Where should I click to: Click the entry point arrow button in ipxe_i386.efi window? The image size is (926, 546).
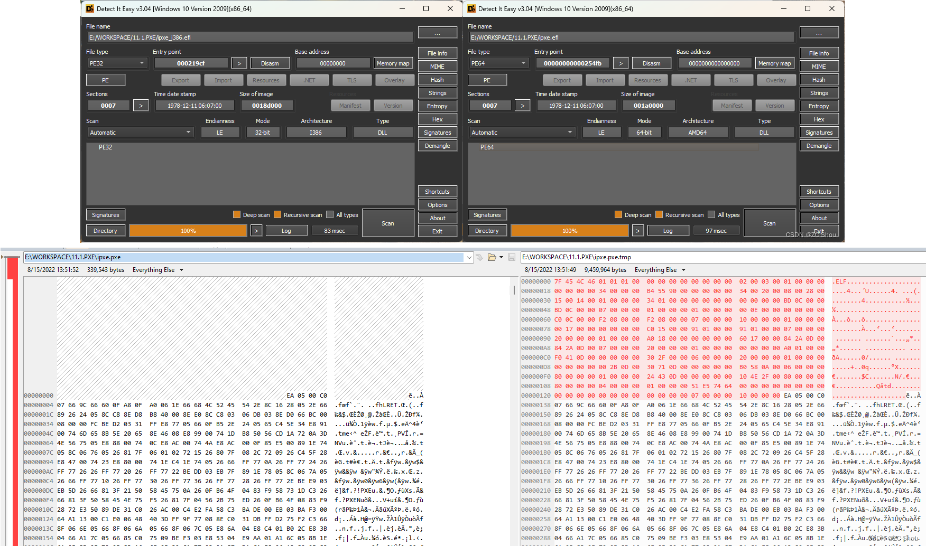point(239,63)
